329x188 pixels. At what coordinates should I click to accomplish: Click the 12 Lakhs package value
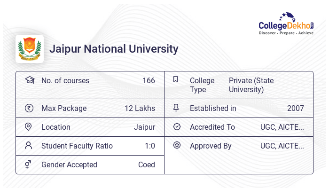[140, 109]
